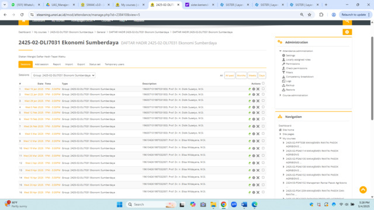The width and height of the screenshot is (374, 210).
Task: Open File Explorer from the taskbar
Action: (x=213, y=205)
